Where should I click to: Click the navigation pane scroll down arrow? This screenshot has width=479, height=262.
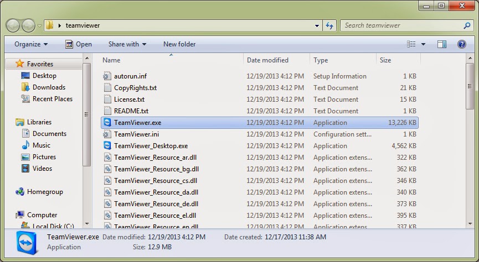(x=87, y=223)
